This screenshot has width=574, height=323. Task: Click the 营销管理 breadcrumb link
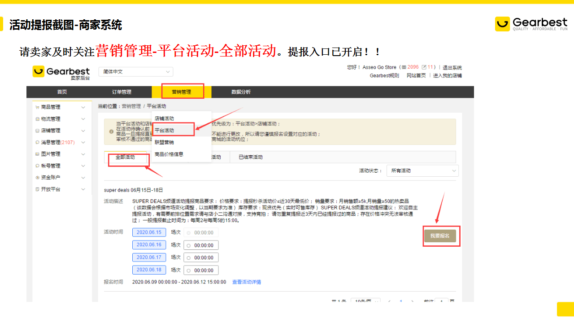tap(131, 106)
